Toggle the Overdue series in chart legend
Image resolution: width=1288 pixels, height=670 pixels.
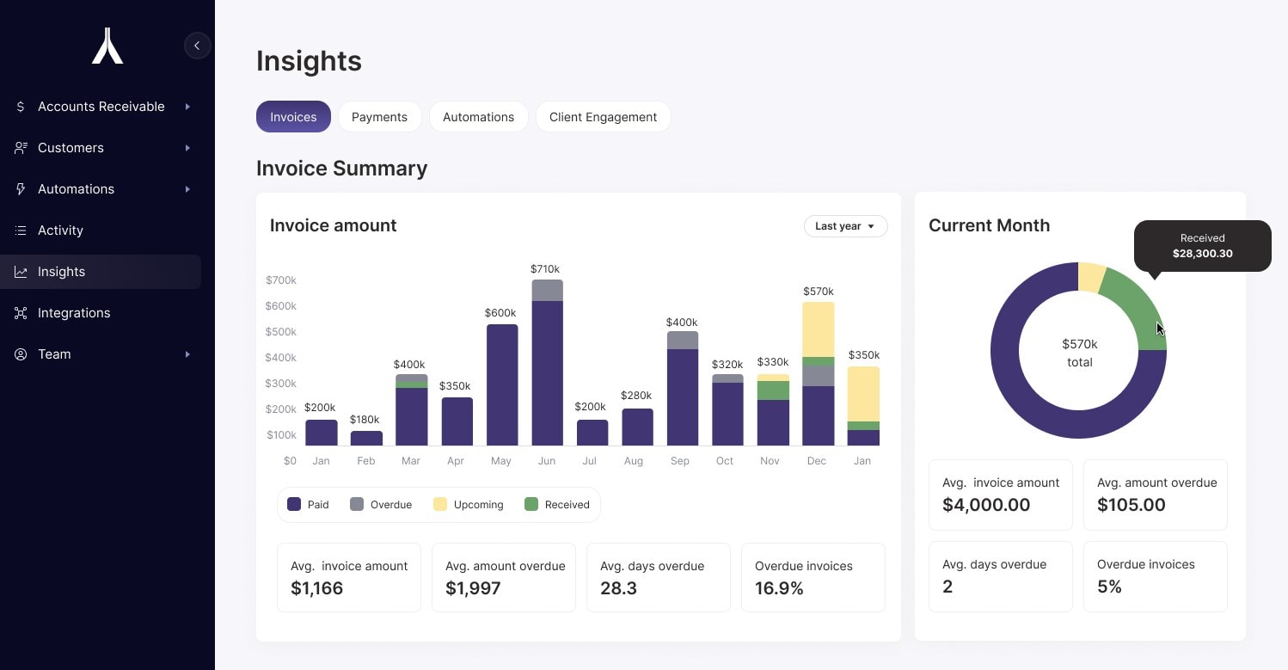[381, 505]
